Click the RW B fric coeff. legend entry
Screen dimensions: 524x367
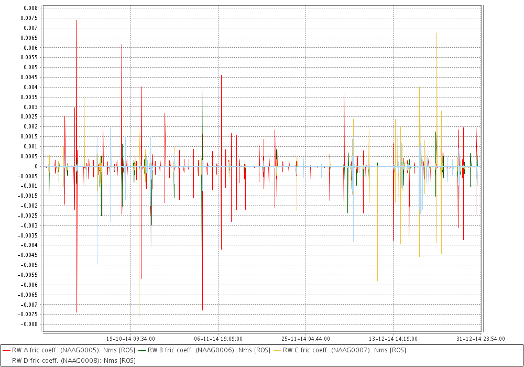coord(204,350)
